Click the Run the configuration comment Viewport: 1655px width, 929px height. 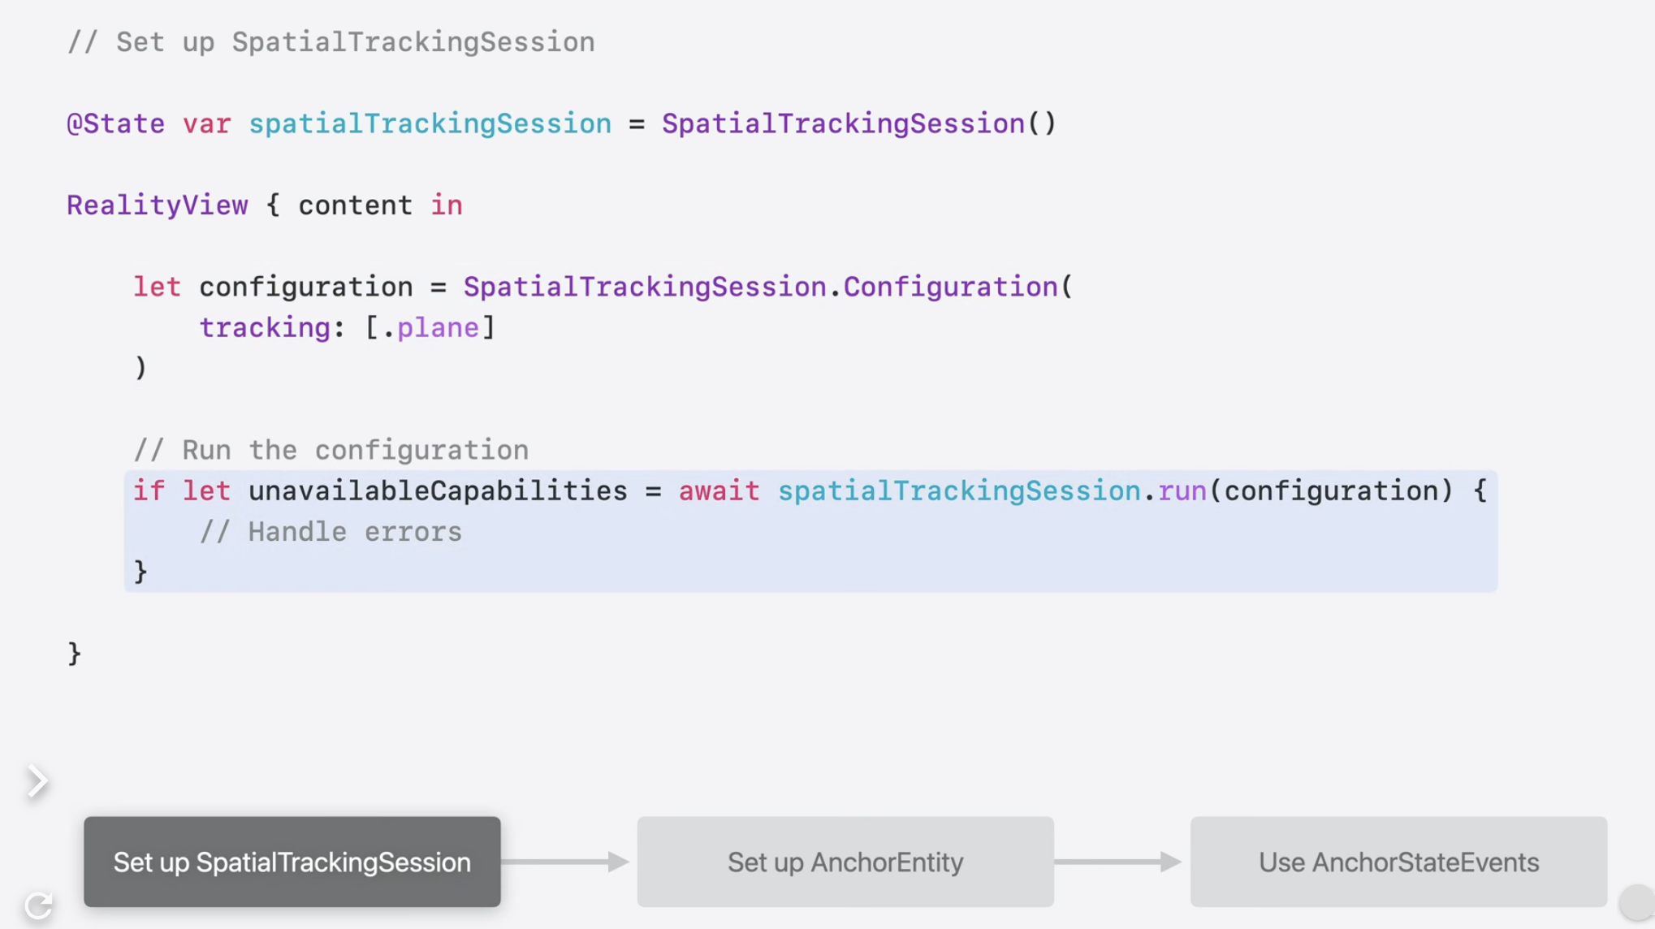pyautogui.click(x=331, y=450)
